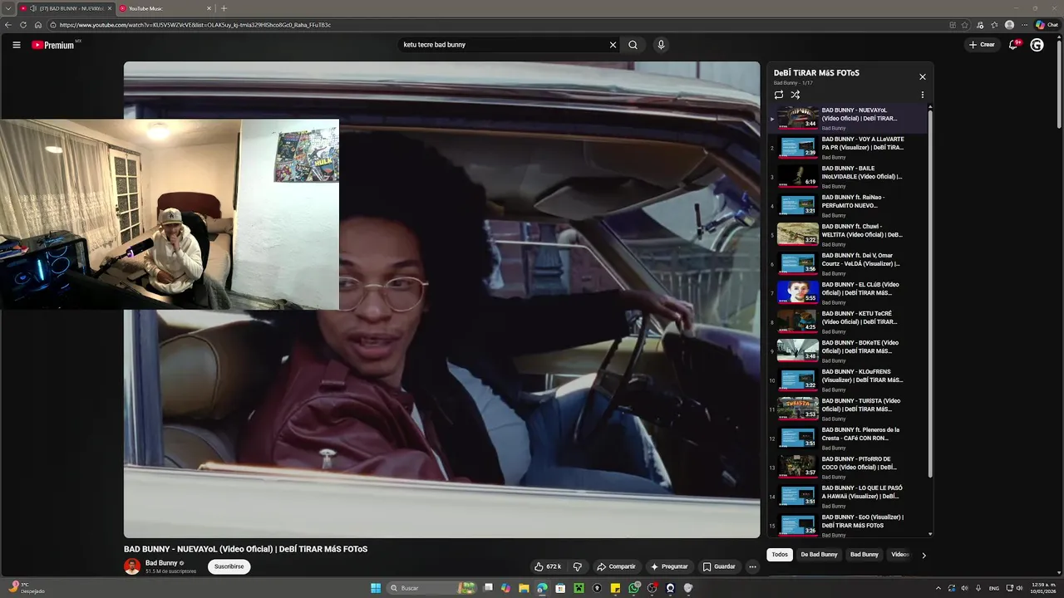Select the Todos chip
The image size is (1064, 598).
tap(780, 555)
